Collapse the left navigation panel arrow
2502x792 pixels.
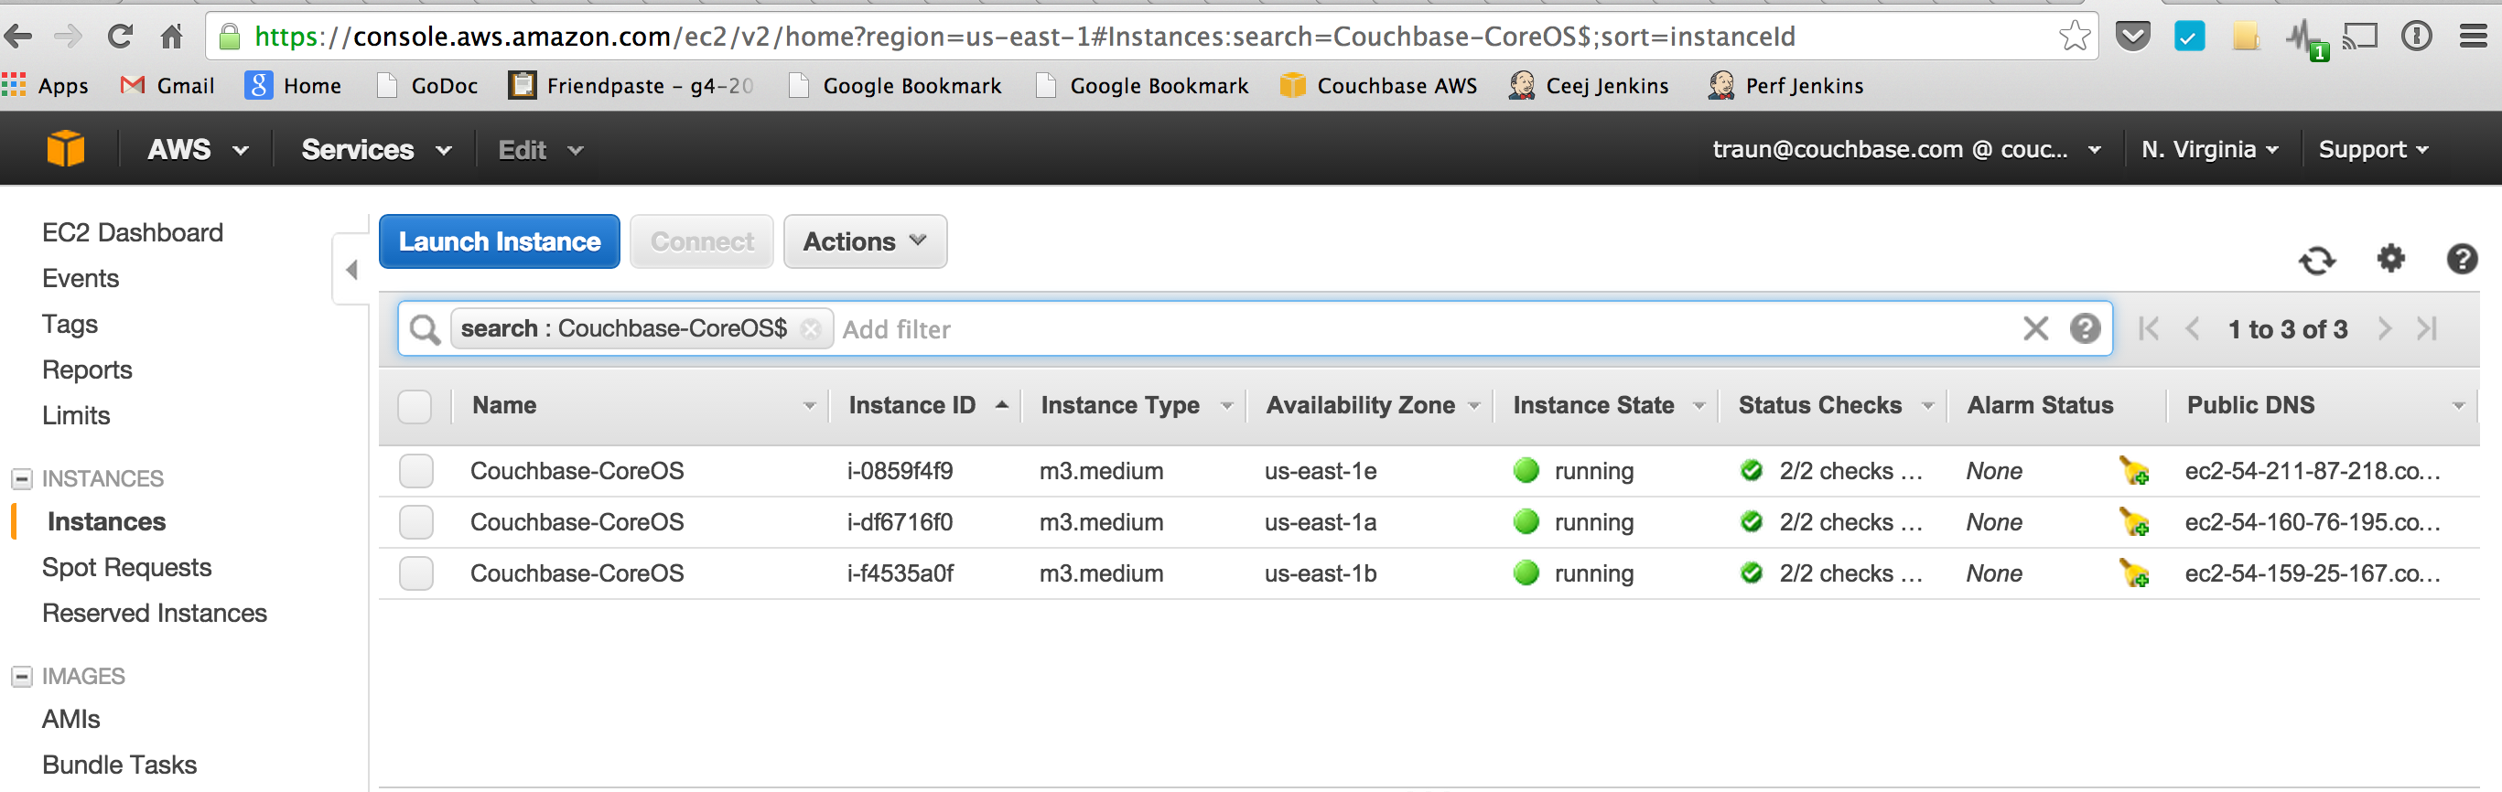(351, 270)
